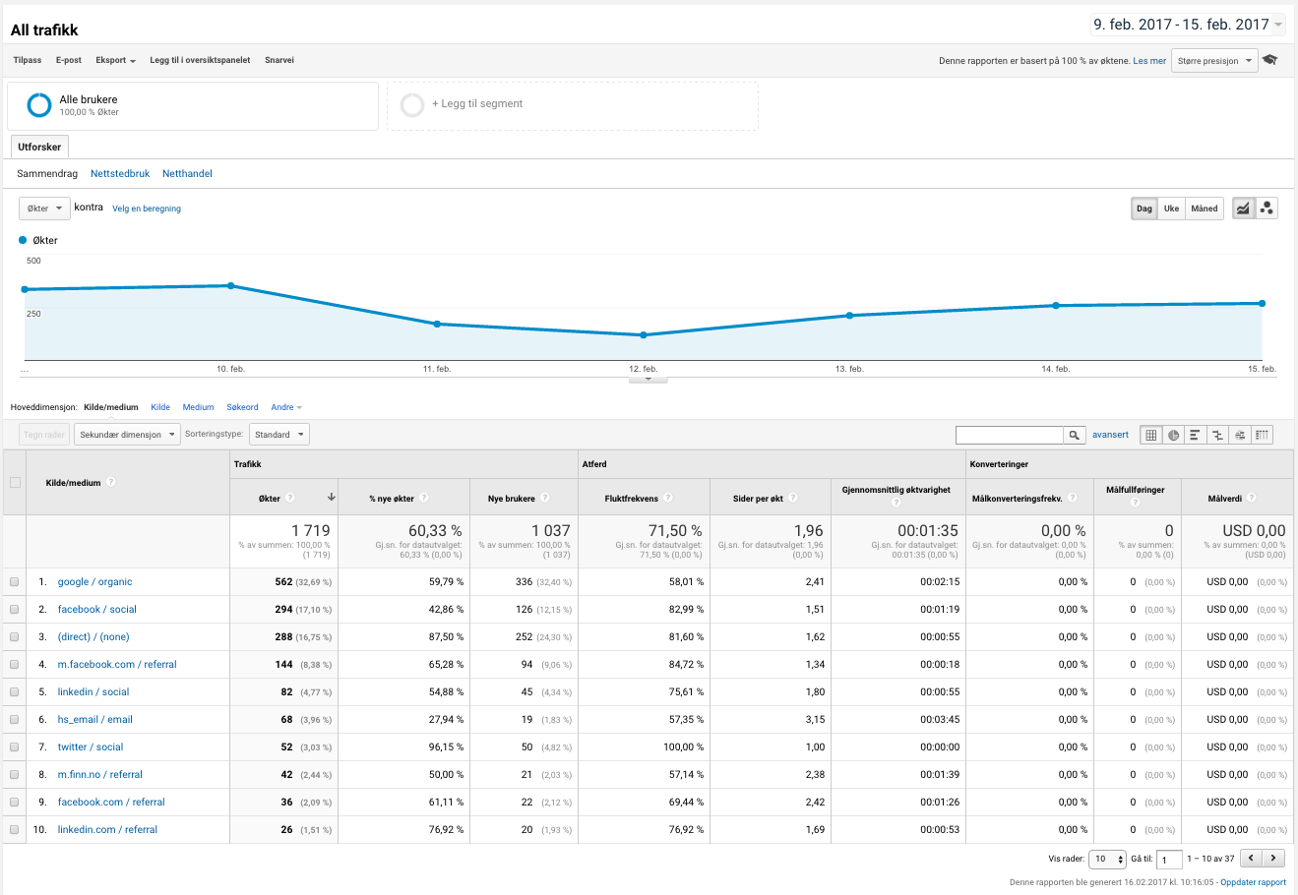This screenshot has width=1298, height=895.
Task: Check the hs_email / email row checkbox
Action: [x=15, y=720]
